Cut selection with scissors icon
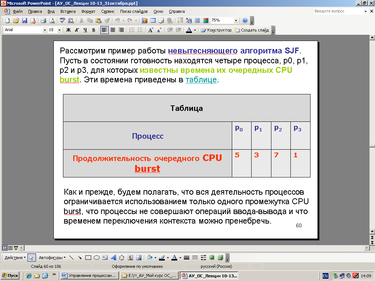 pyautogui.click(x=81, y=20)
